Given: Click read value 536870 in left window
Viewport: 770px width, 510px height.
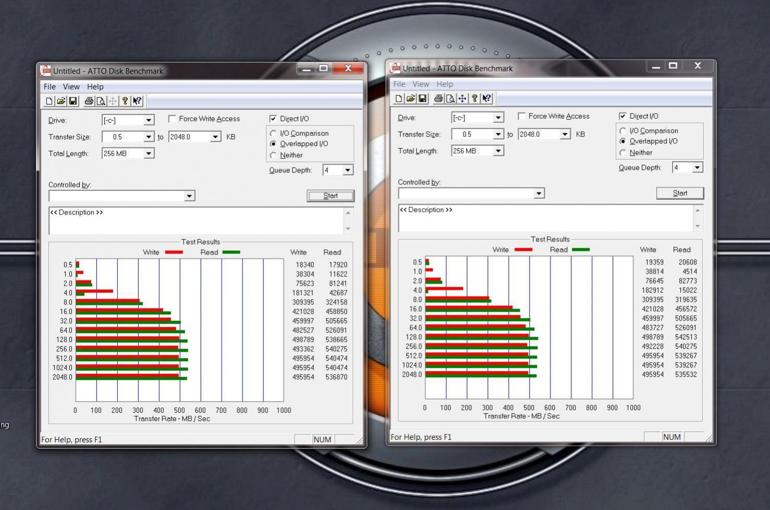Looking at the screenshot, I should tap(336, 377).
